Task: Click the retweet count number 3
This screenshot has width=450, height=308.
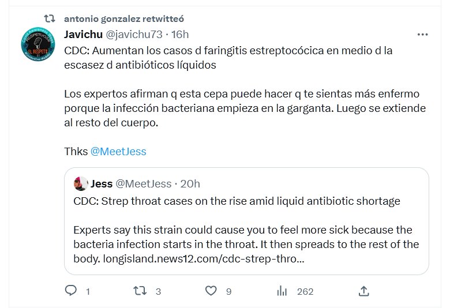Action: click(x=158, y=292)
